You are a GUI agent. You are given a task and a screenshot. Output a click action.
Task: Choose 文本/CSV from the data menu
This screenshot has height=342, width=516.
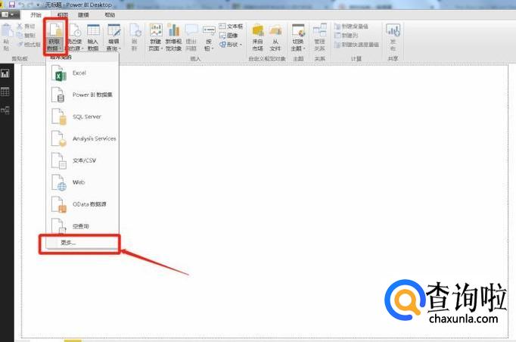[x=82, y=160]
